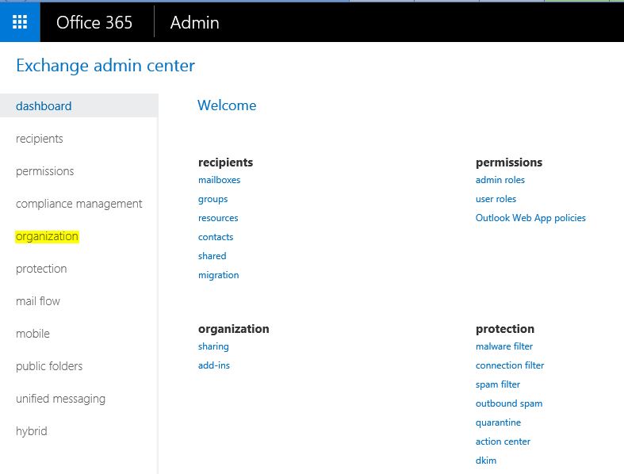
Task: Open public folders in sidebar
Action: [x=49, y=366]
